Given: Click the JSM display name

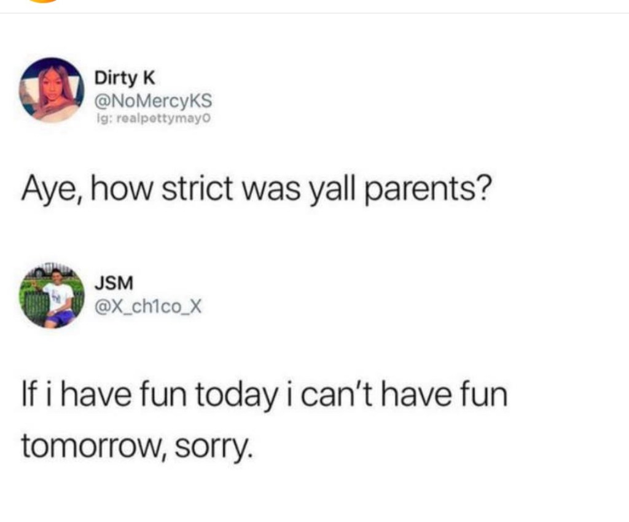Looking at the screenshot, I should [114, 283].
